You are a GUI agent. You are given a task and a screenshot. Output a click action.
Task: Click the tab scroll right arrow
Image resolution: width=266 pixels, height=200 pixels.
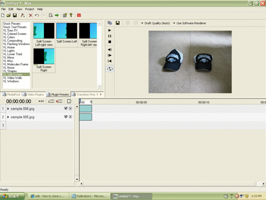[101, 94]
